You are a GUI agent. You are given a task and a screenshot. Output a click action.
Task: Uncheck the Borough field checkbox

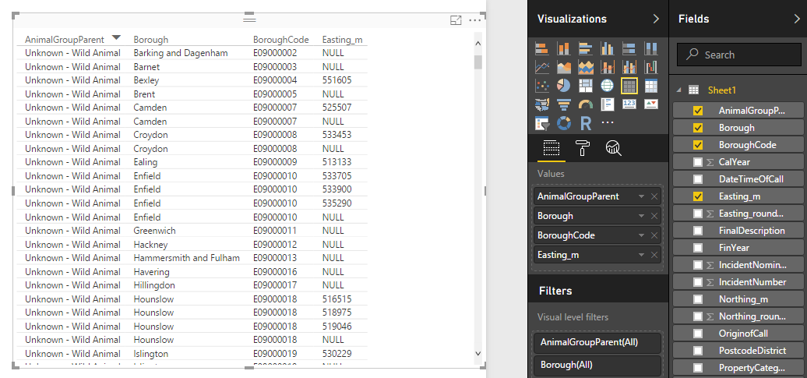point(698,128)
